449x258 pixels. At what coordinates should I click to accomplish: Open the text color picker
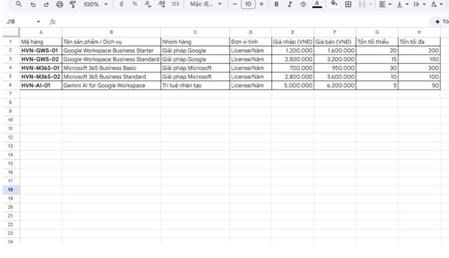tap(317, 4)
